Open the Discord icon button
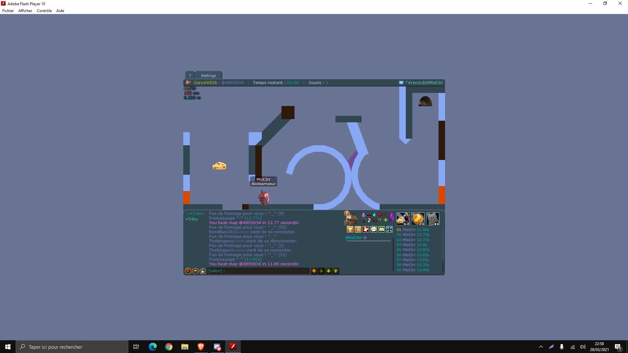The width and height of the screenshot is (628, 353). click(x=382, y=229)
